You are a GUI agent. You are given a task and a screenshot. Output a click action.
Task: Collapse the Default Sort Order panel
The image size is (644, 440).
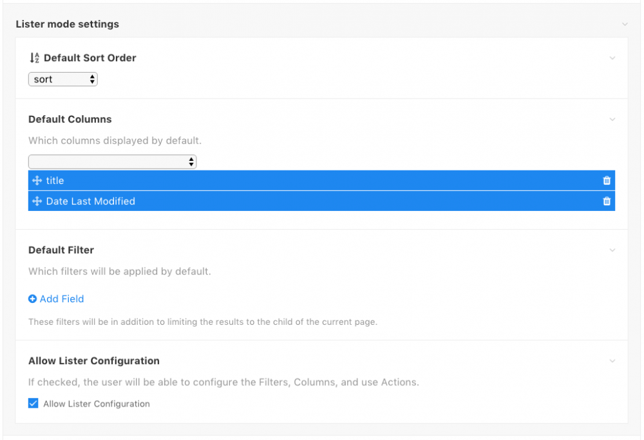pos(612,58)
